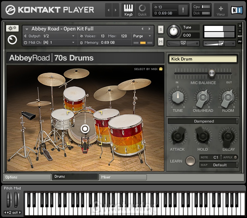Click the ATTACK knob

(x=178, y=136)
